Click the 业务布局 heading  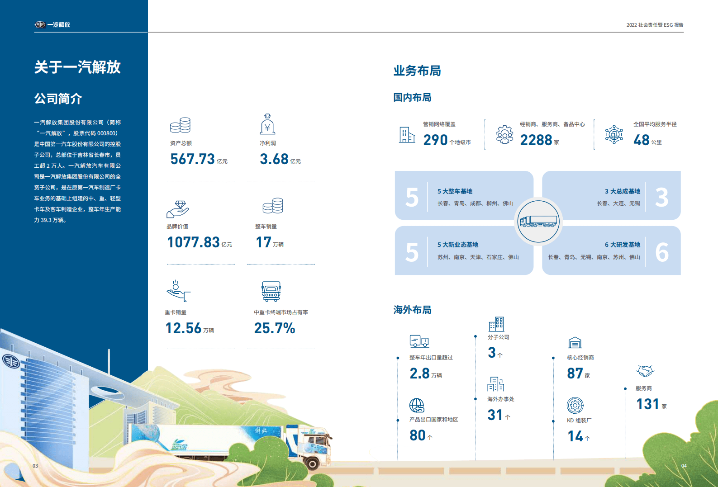[417, 71]
